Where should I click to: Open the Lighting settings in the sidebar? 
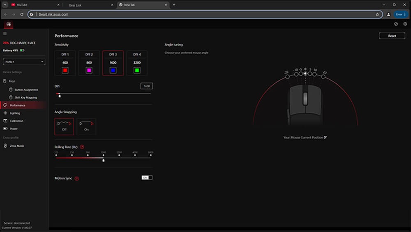pos(15,113)
